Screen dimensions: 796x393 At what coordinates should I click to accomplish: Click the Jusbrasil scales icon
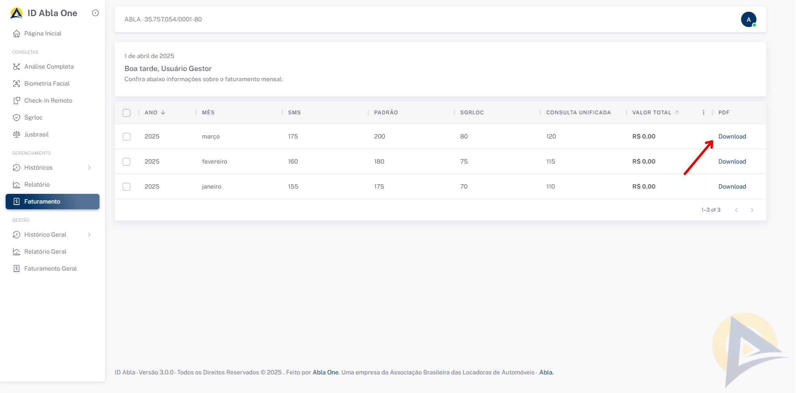click(x=17, y=135)
